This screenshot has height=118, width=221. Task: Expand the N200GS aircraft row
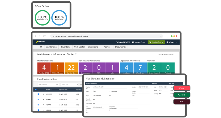(44, 100)
